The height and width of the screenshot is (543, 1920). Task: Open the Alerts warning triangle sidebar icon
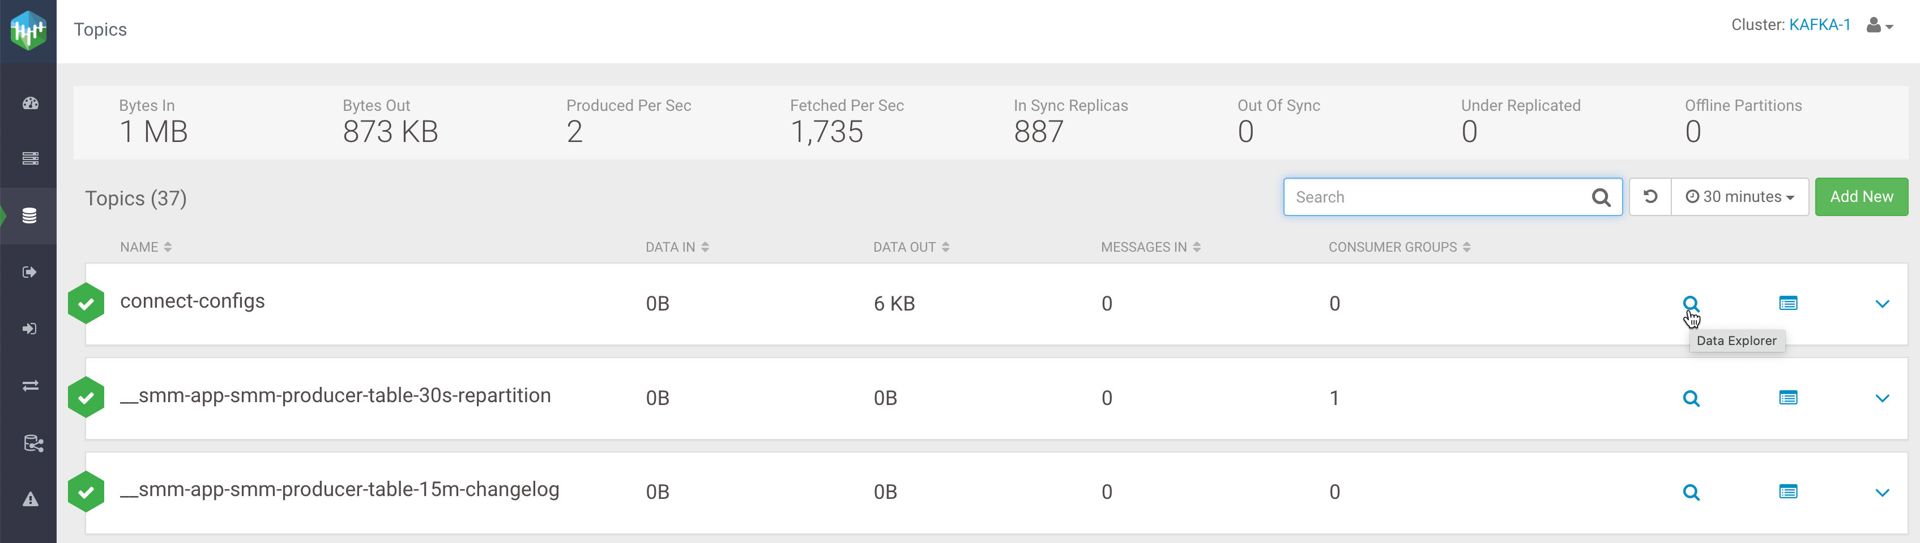[30, 499]
